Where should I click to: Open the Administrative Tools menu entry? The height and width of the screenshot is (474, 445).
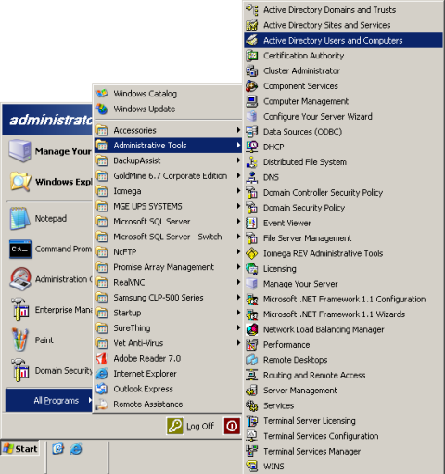(x=168, y=145)
